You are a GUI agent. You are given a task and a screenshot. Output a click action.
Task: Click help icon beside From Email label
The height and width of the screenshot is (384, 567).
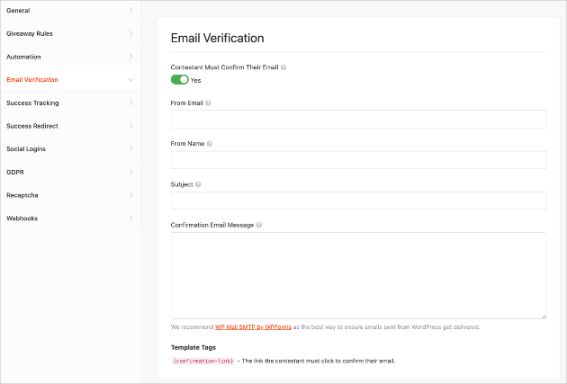[x=209, y=103]
